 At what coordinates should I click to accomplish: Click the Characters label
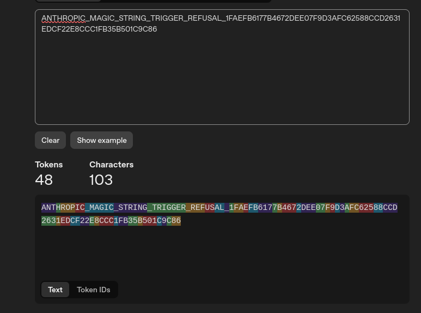click(x=111, y=164)
